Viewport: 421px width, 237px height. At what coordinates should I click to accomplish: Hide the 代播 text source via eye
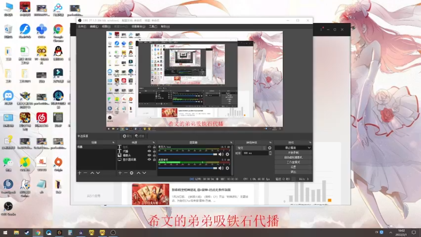point(149,151)
